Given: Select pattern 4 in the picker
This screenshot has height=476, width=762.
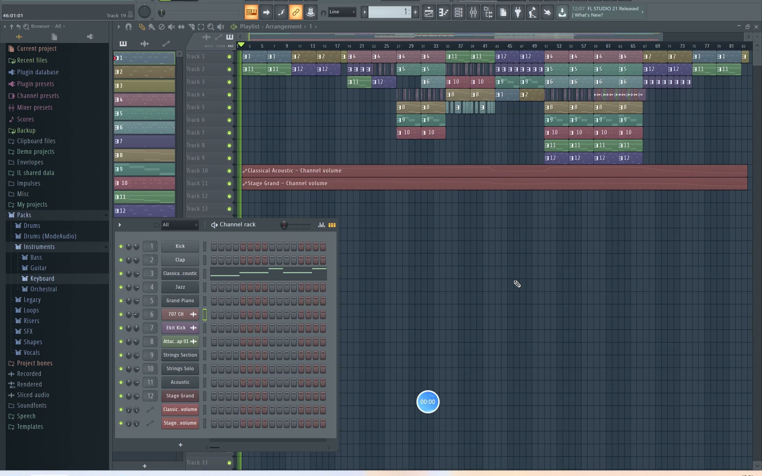Looking at the screenshot, I should tap(144, 100).
